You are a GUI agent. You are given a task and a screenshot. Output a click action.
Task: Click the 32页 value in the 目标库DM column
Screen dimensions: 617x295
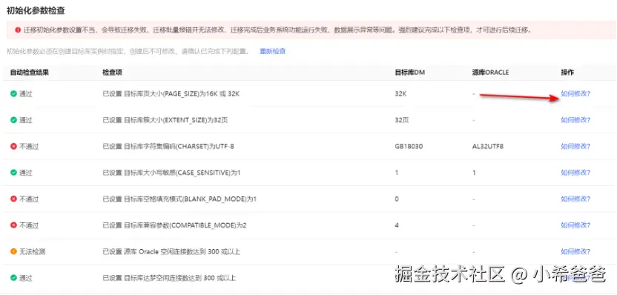[402, 120]
